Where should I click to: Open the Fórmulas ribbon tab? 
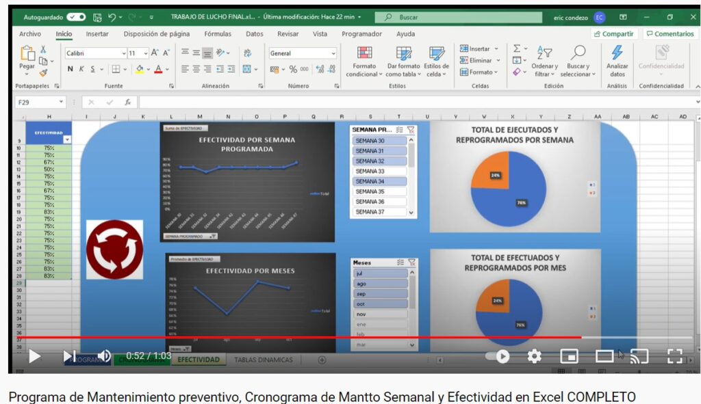(218, 33)
